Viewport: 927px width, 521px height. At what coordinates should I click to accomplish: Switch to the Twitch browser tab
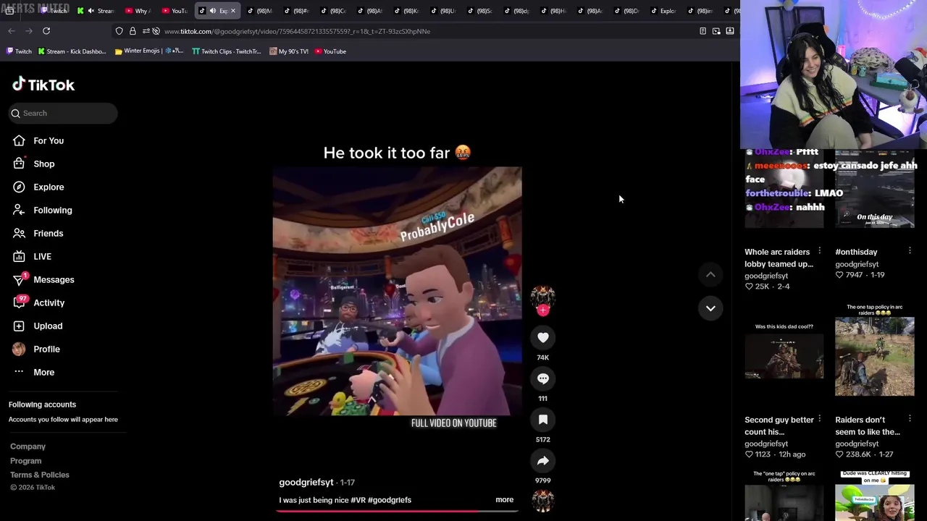(x=54, y=11)
